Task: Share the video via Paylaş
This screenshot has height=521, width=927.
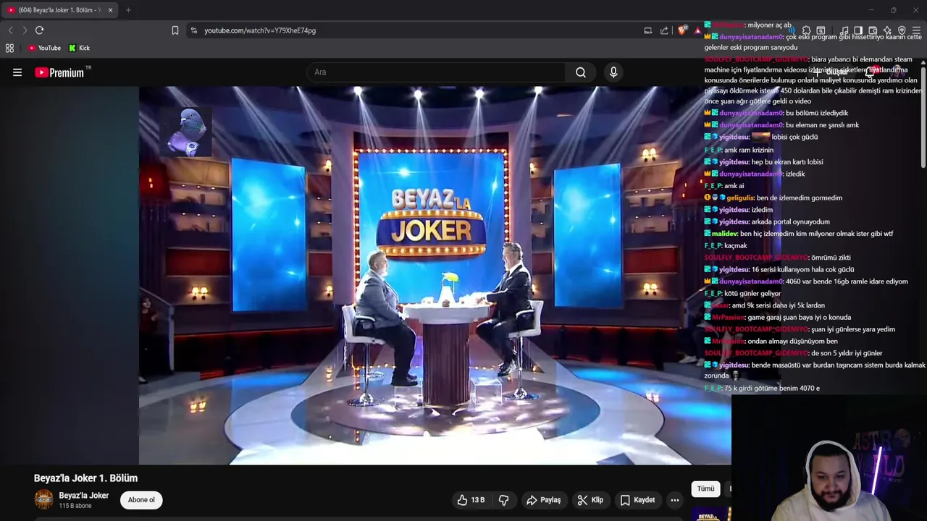Action: pyautogui.click(x=544, y=500)
